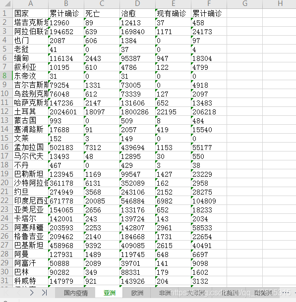This screenshot has width=296, height=302.
Task: Click the cell containing 206218
Action: point(209,111)
